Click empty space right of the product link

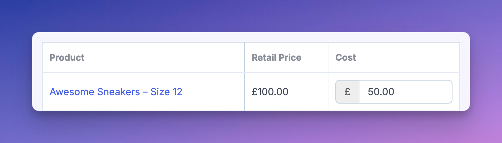tap(213, 92)
